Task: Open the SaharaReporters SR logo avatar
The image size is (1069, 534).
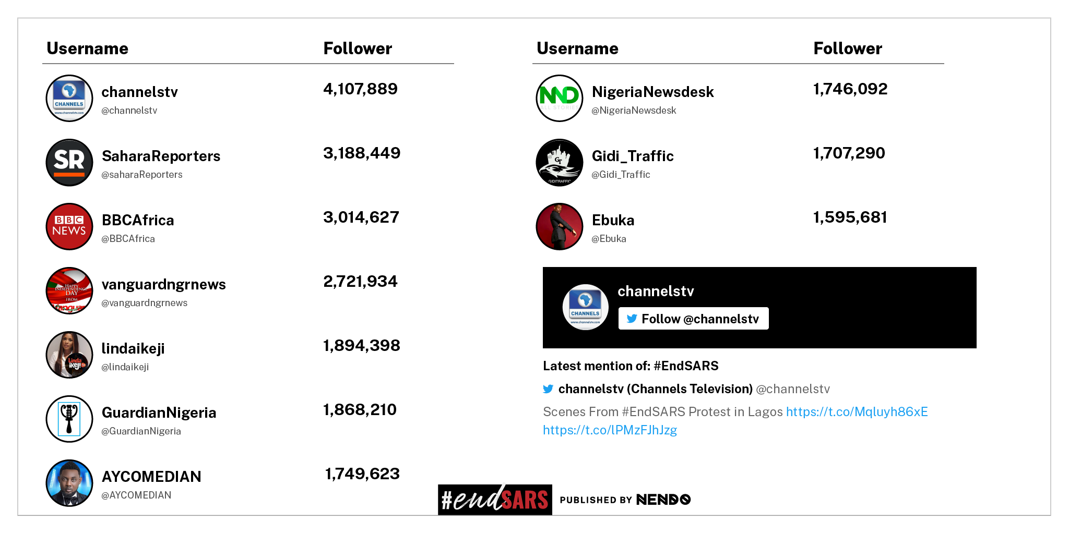Action: [x=69, y=162]
